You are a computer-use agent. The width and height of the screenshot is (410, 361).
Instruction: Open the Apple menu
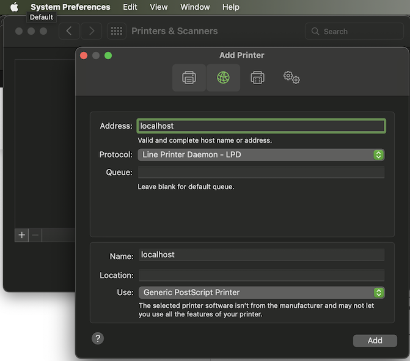tap(13, 7)
